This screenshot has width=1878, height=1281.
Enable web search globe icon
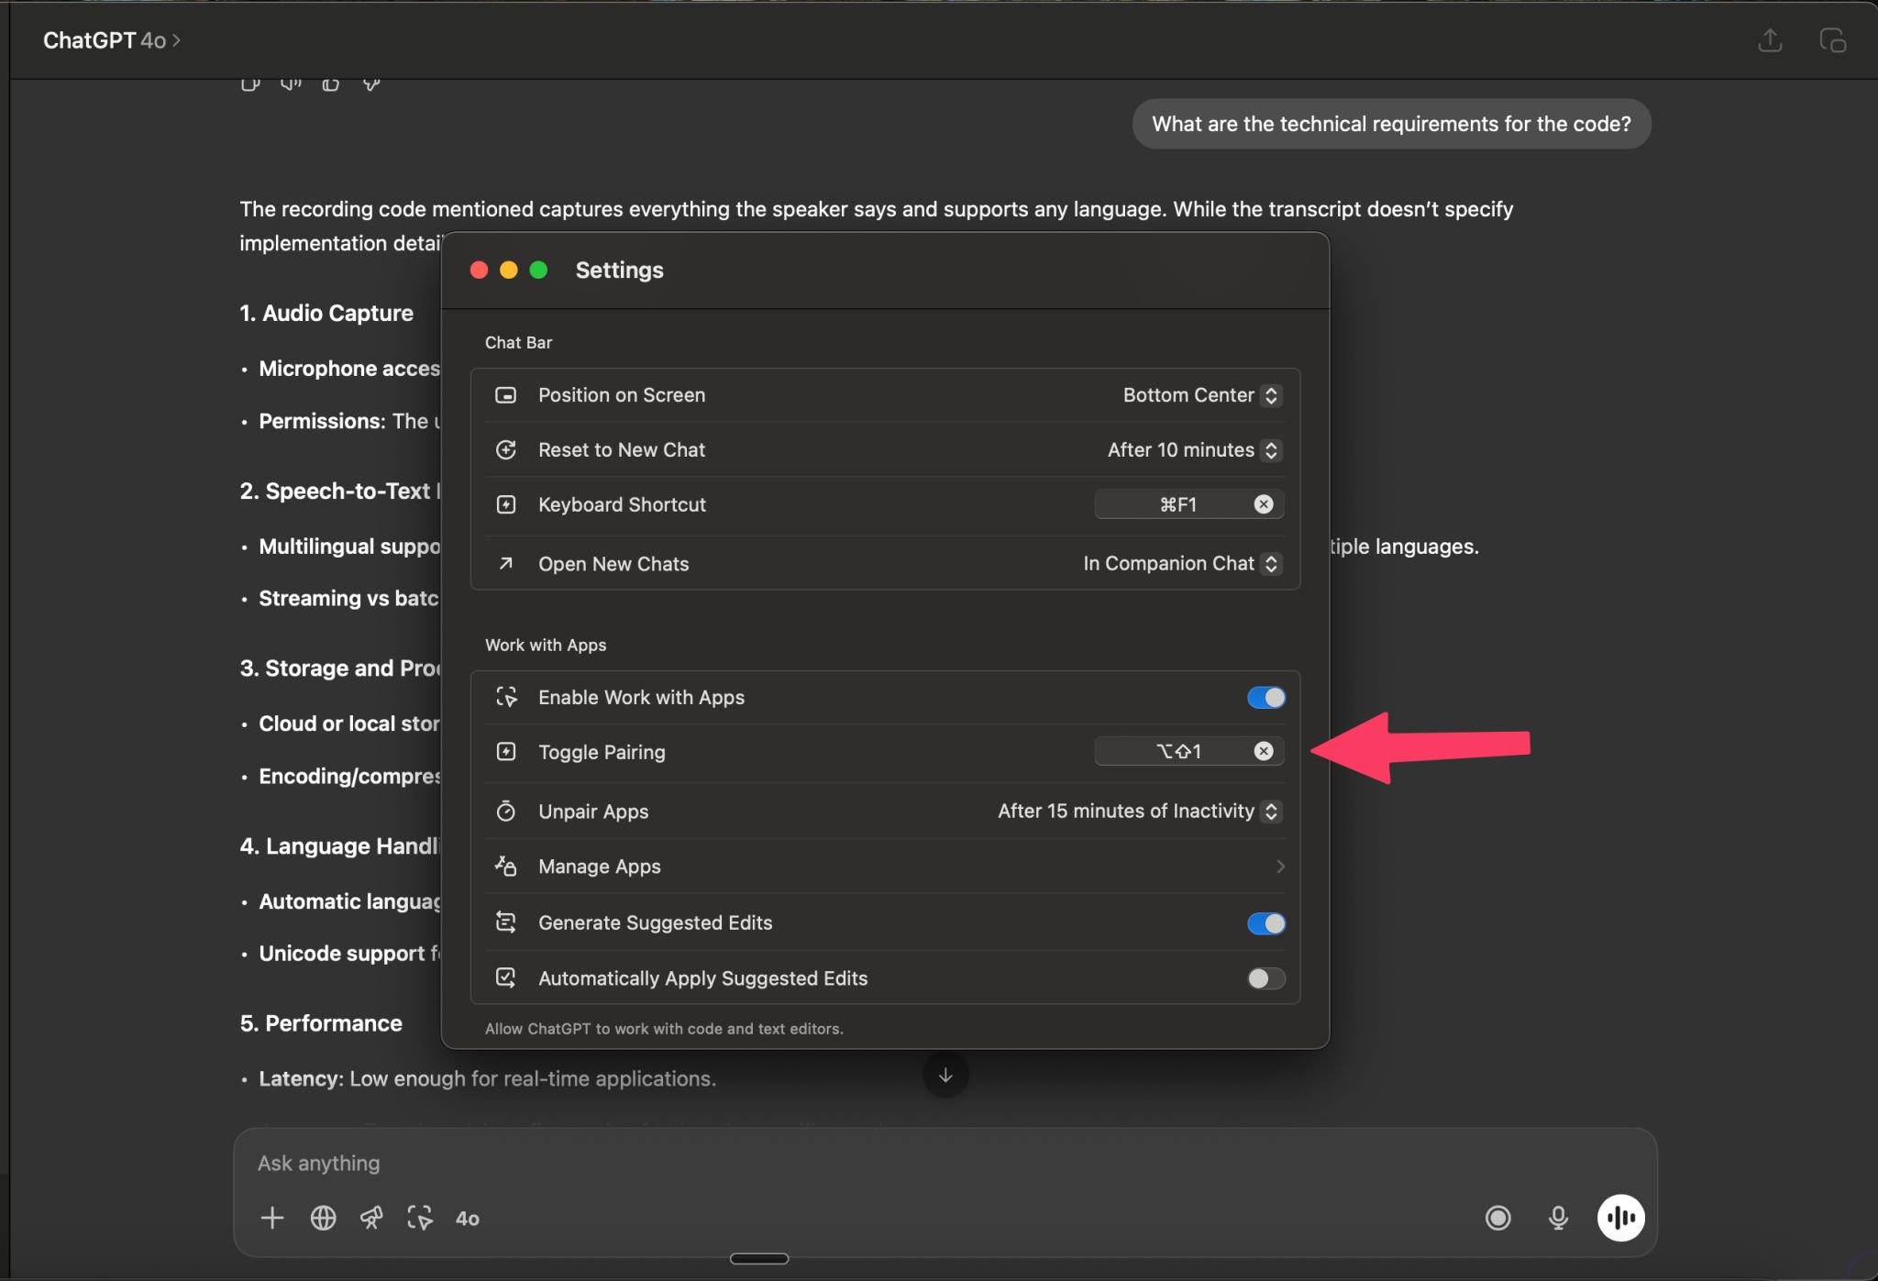click(x=323, y=1218)
